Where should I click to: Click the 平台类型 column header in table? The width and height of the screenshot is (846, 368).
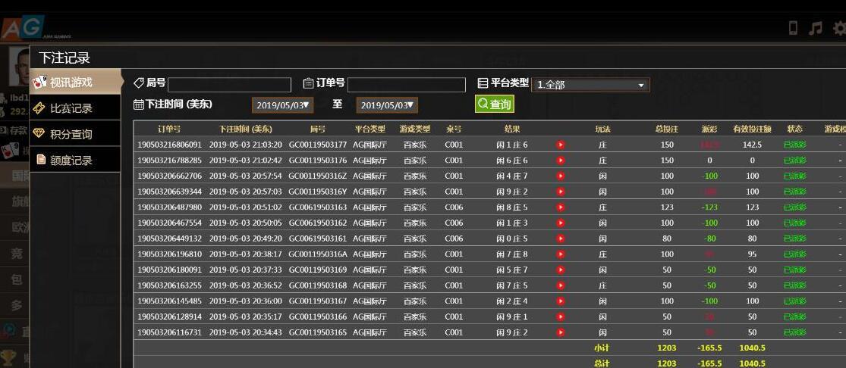tap(370, 129)
